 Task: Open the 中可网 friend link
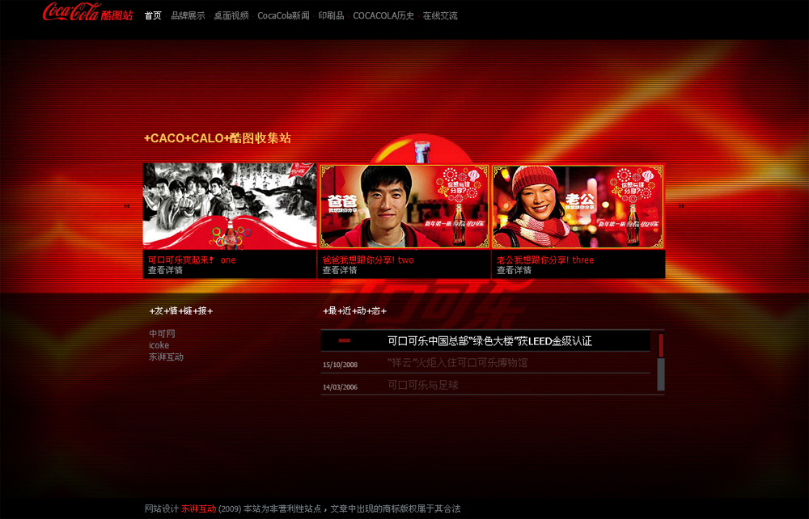click(162, 334)
